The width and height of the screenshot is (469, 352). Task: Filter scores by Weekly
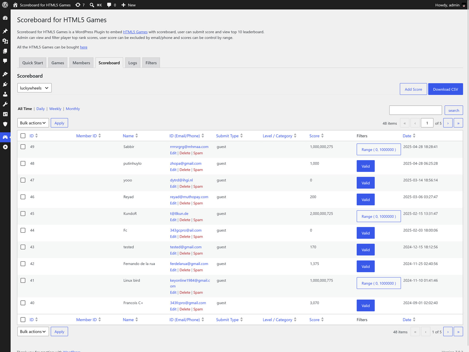click(x=55, y=109)
